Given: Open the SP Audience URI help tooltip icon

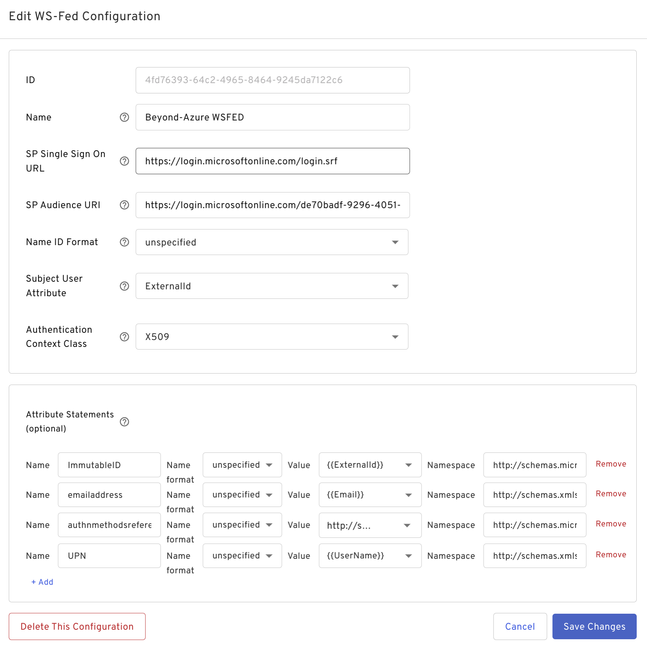Looking at the screenshot, I should coord(124,205).
